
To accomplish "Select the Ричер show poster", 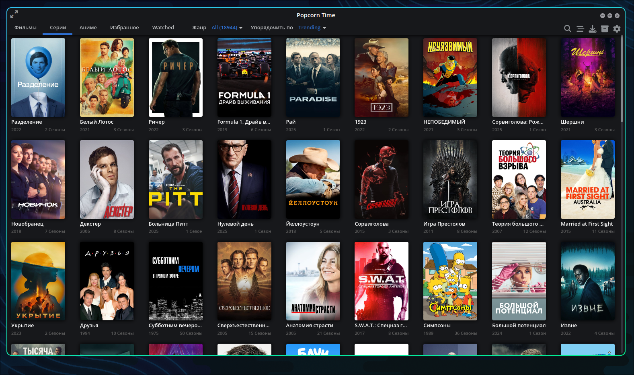I will point(176,77).
